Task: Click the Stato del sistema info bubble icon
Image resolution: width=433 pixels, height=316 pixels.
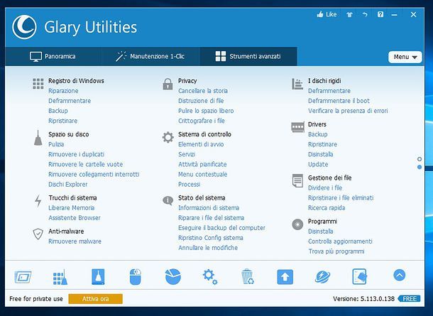Action: (168, 200)
